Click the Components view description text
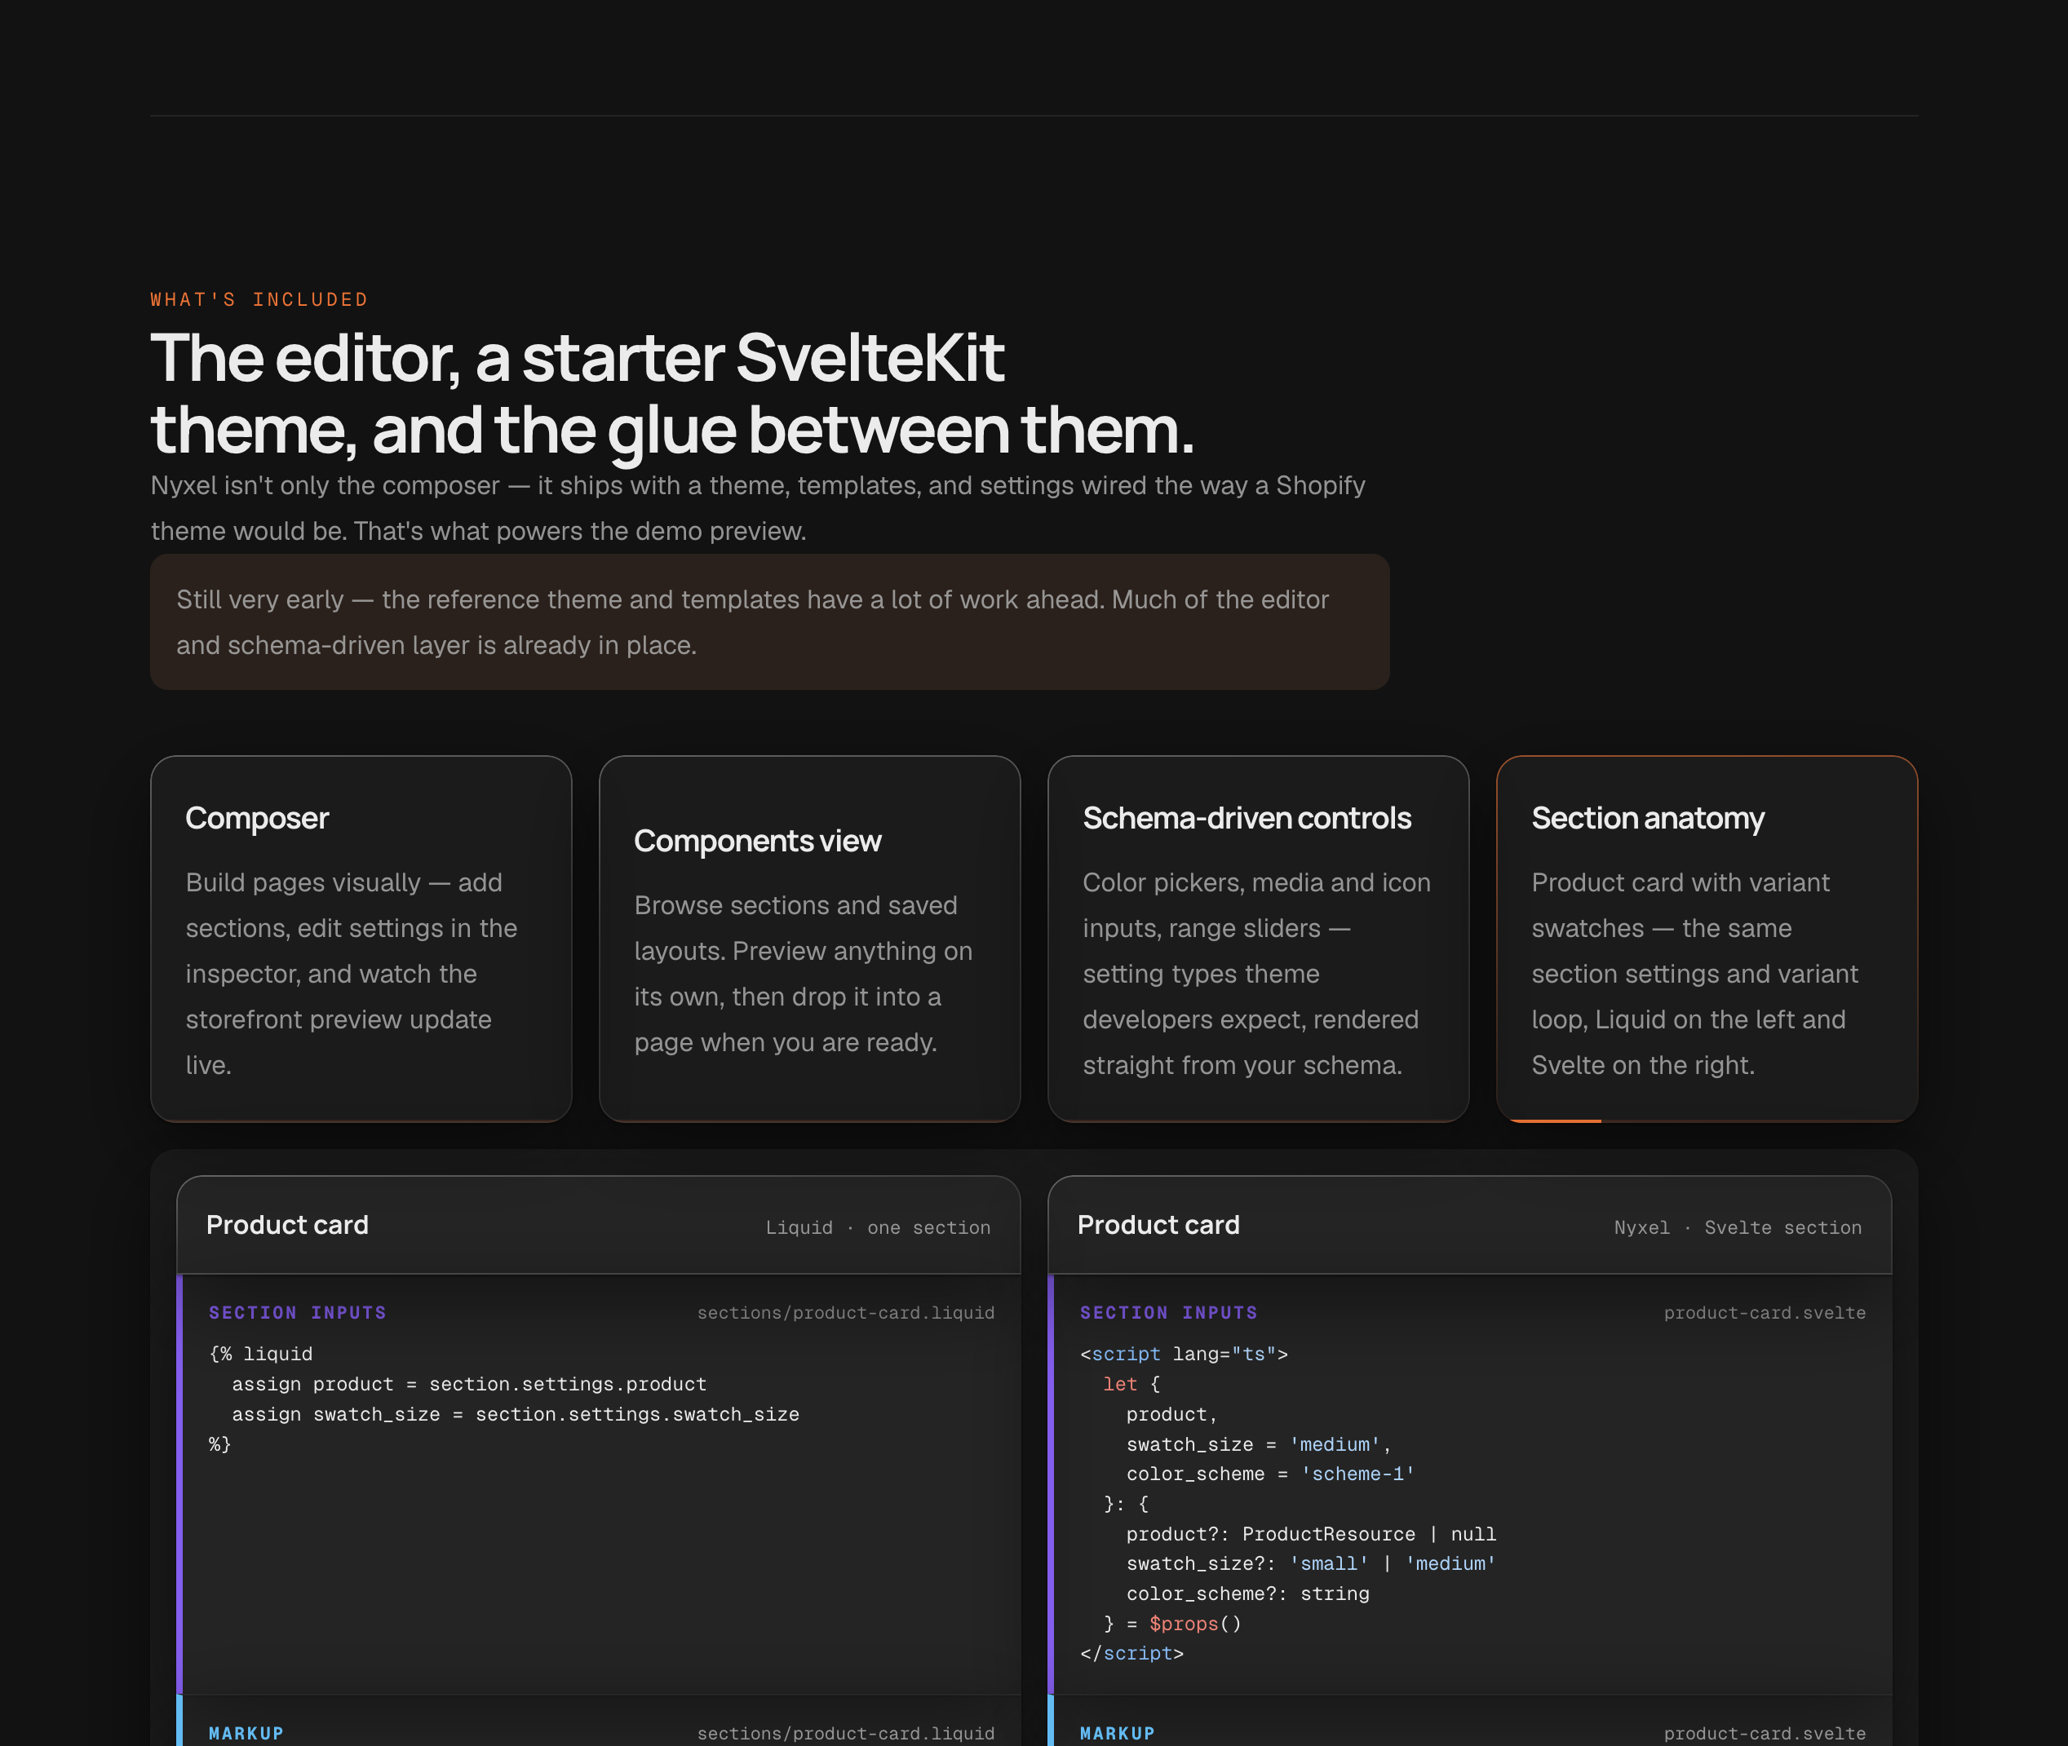 coord(803,974)
